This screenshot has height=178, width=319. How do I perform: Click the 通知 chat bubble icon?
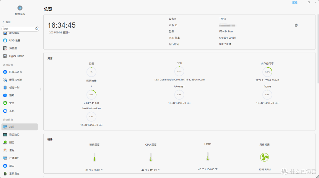5,95
